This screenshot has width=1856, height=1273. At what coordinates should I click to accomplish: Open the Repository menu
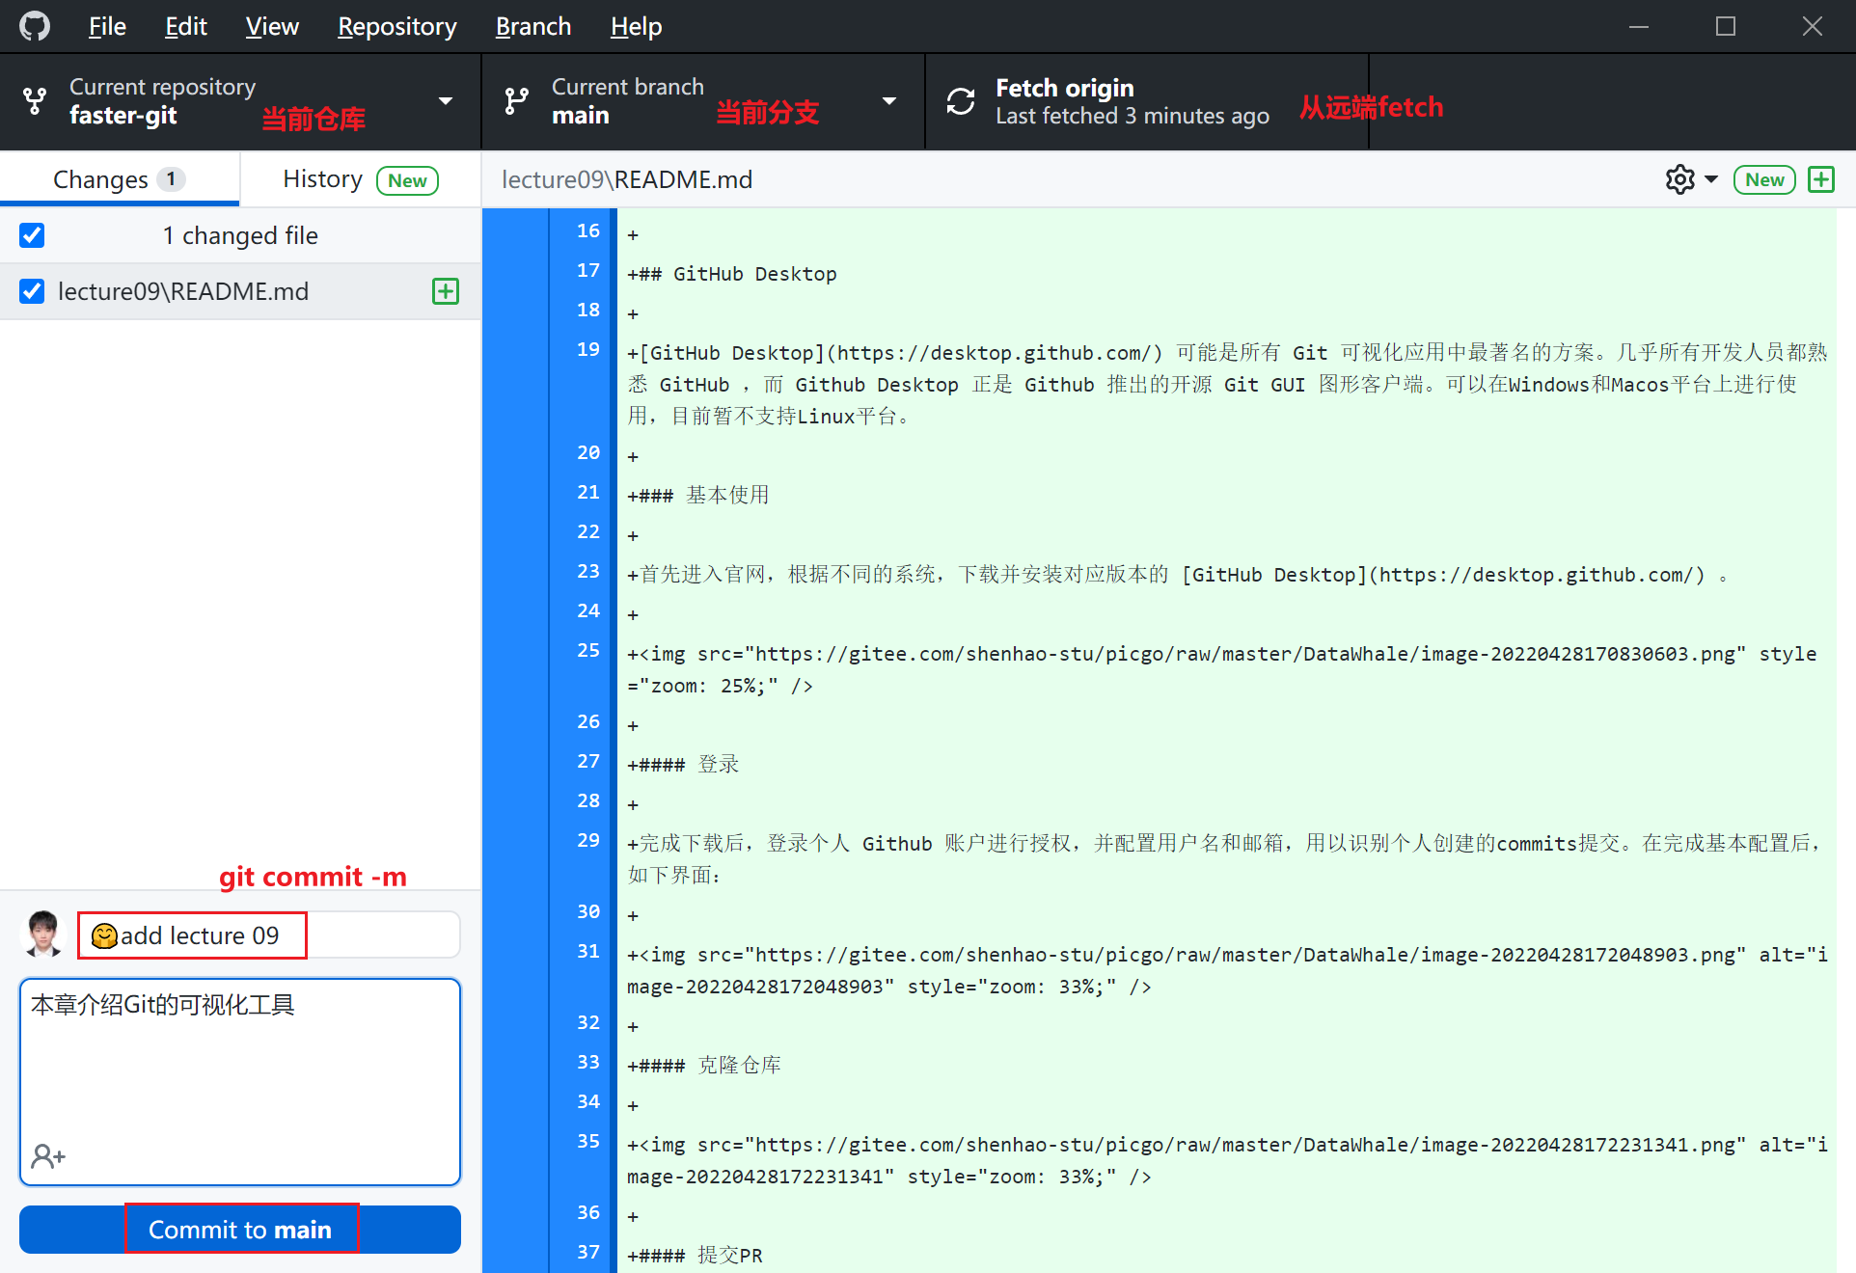coord(396,26)
